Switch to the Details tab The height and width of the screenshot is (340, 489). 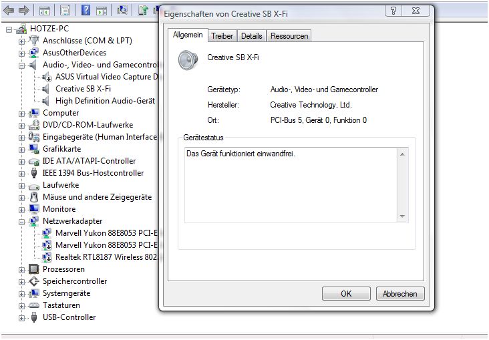point(252,36)
